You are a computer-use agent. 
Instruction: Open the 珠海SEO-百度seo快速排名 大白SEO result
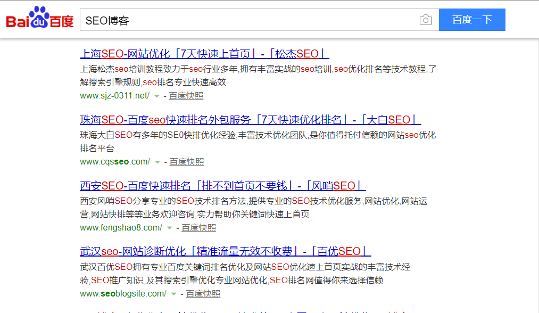pos(250,120)
